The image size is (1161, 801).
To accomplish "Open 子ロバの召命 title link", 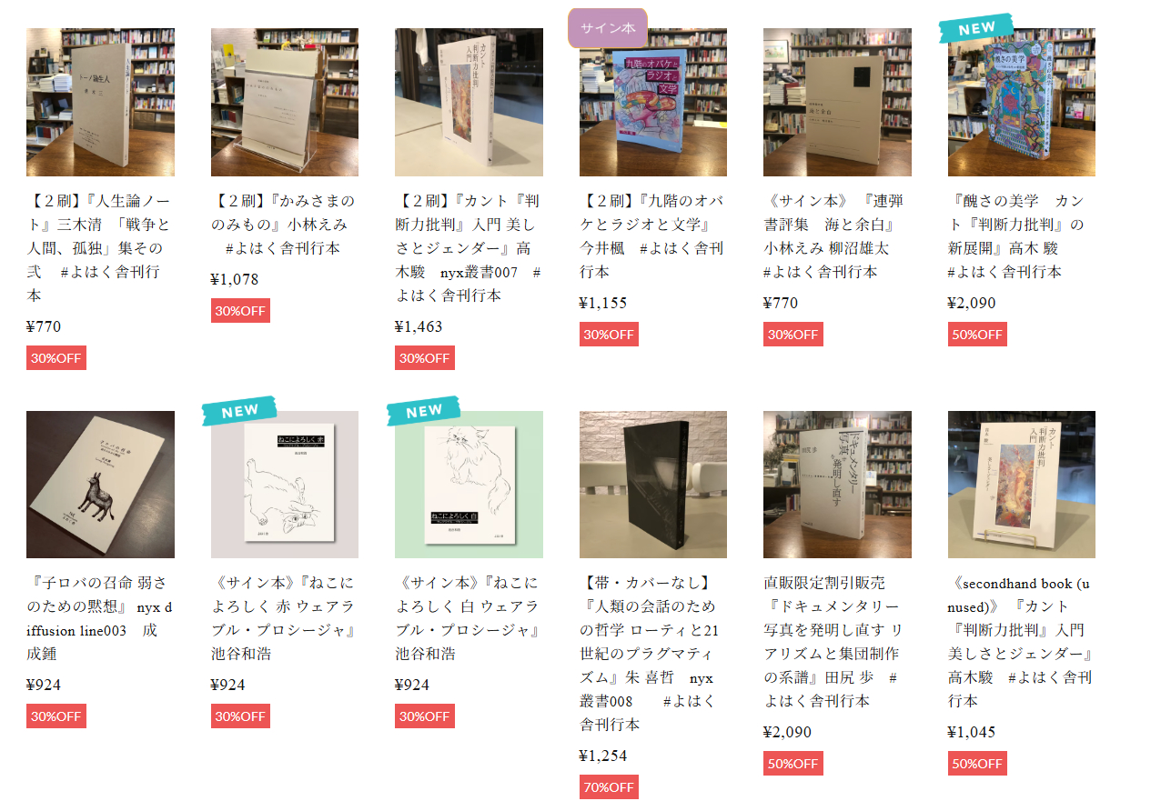I will coord(100,617).
